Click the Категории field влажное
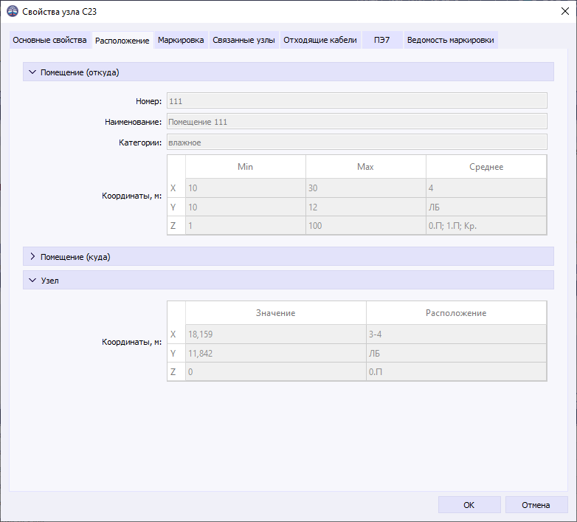The height and width of the screenshot is (522, 577). pyautogui.click(x=357, y=142)
